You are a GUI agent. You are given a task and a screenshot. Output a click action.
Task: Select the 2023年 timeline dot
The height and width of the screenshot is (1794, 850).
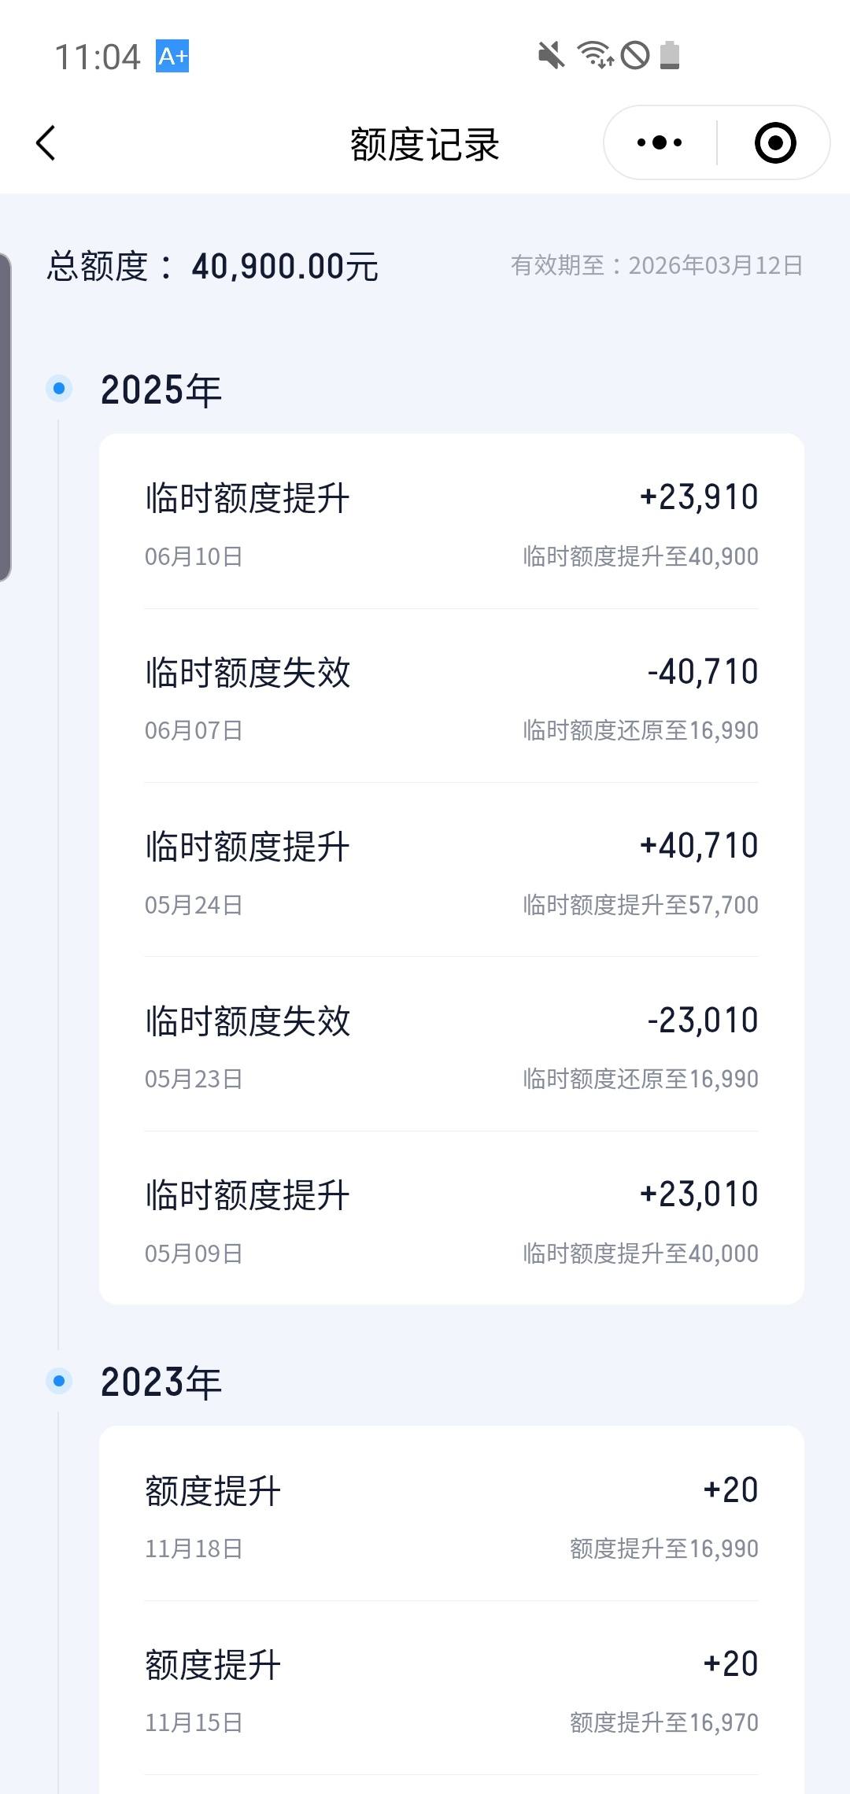click(58, 1381)
